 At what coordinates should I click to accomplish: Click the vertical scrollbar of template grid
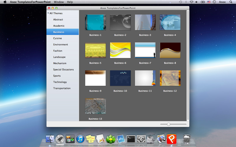click(x=188, y=65)
